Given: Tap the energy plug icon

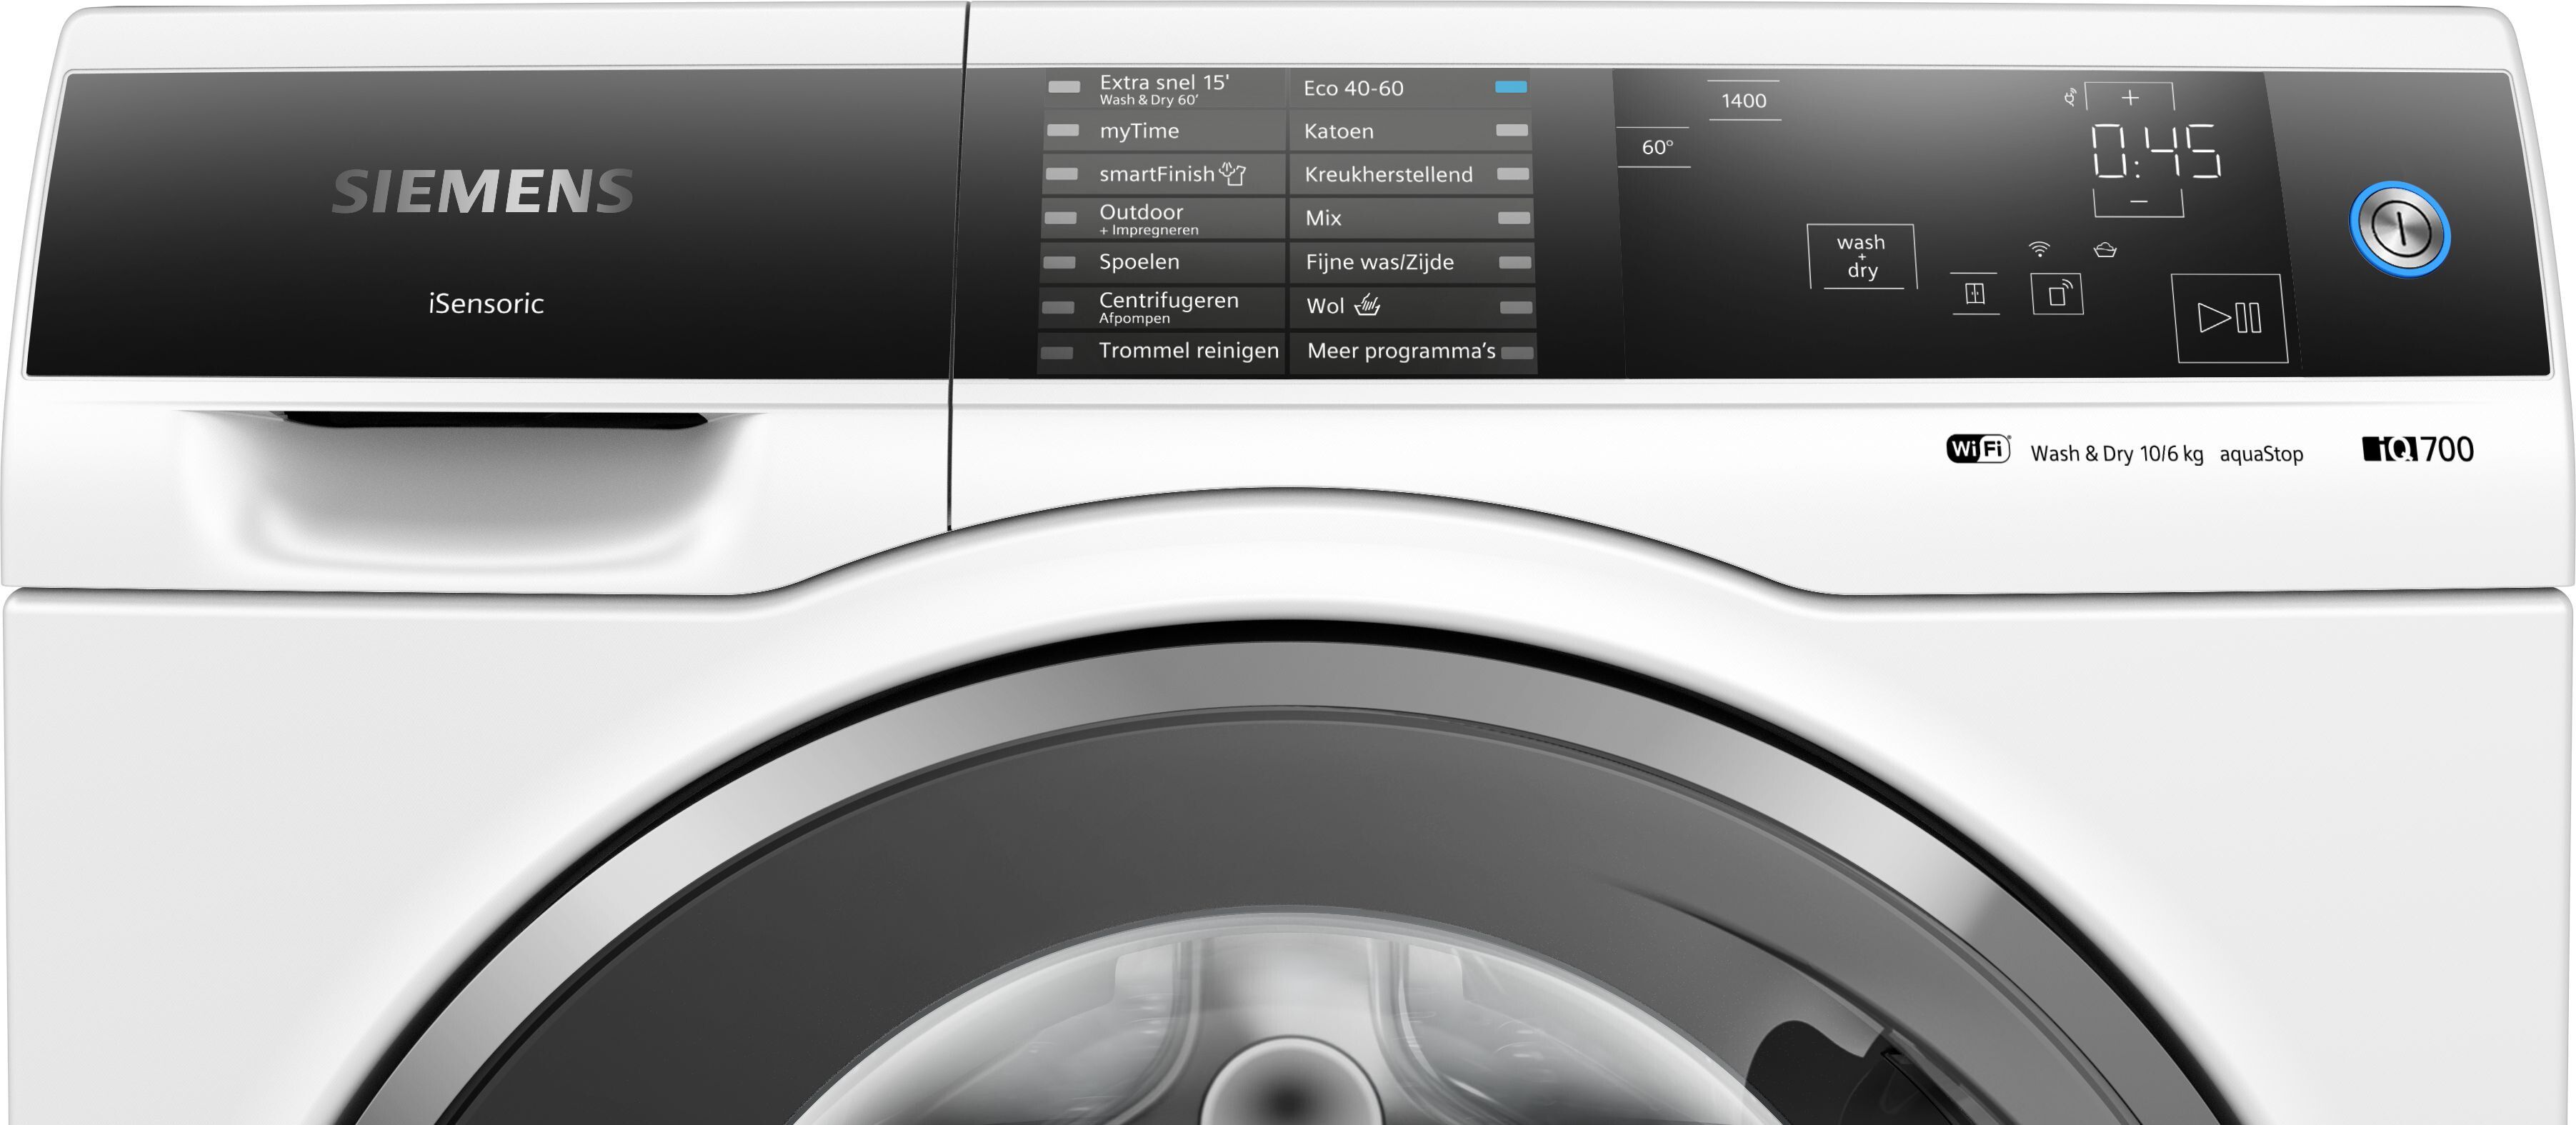Looking at the screenshot, I should pyautogui.click(x=2069, y=97).
